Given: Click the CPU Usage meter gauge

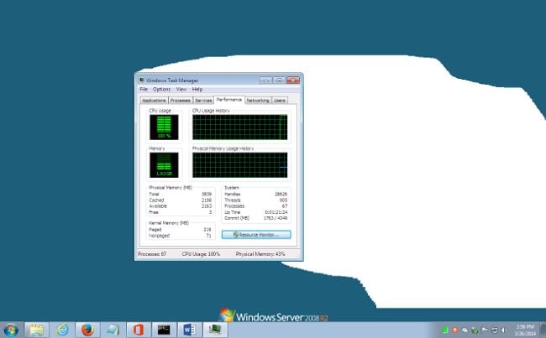Looking at the screenshot, I should [164, 127].
